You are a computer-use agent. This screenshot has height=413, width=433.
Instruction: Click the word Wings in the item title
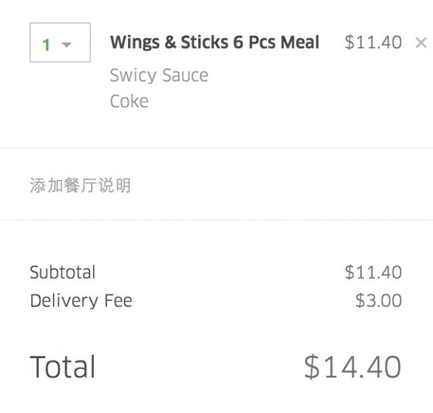pos(134,43)
